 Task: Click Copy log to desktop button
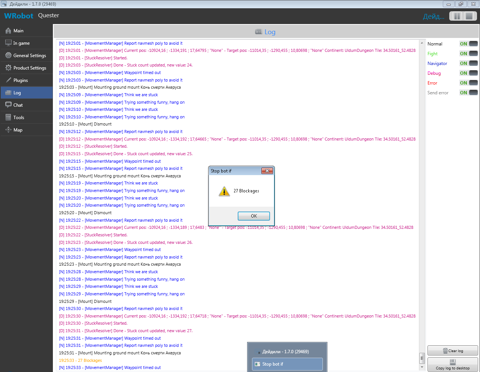[453, 364]
